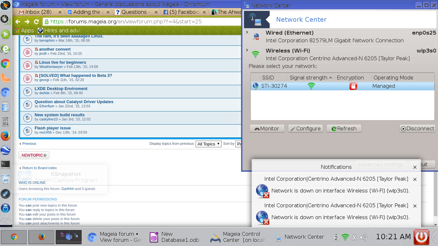The height and width of the screenshot is (246, 438).
Task: Open the volume speaker tray icon
Action: coord(363,237)
